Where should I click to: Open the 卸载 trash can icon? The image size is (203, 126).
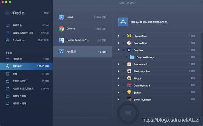8,74
